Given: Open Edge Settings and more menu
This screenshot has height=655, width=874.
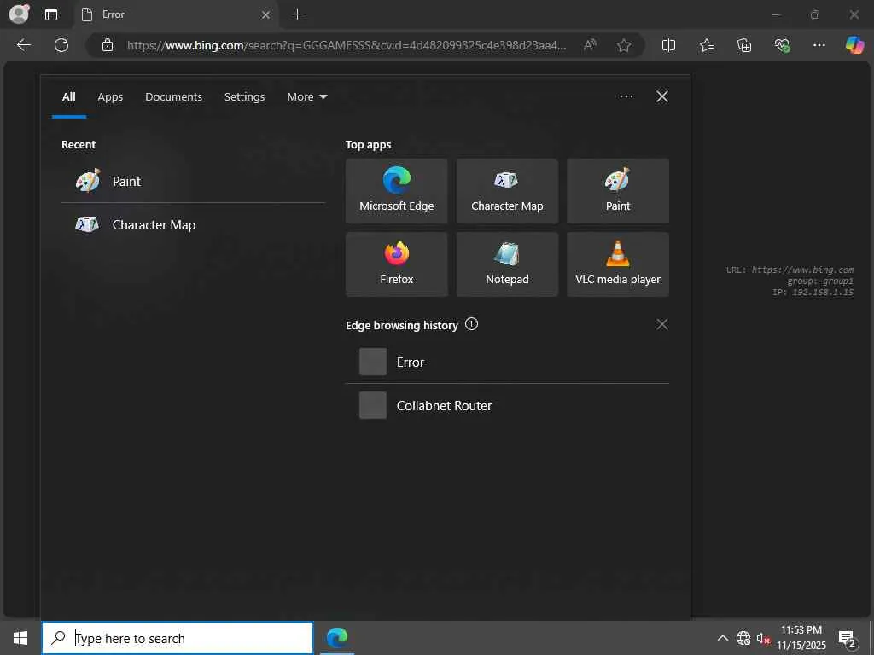Looking at the screenshot, I should point(819,45).
